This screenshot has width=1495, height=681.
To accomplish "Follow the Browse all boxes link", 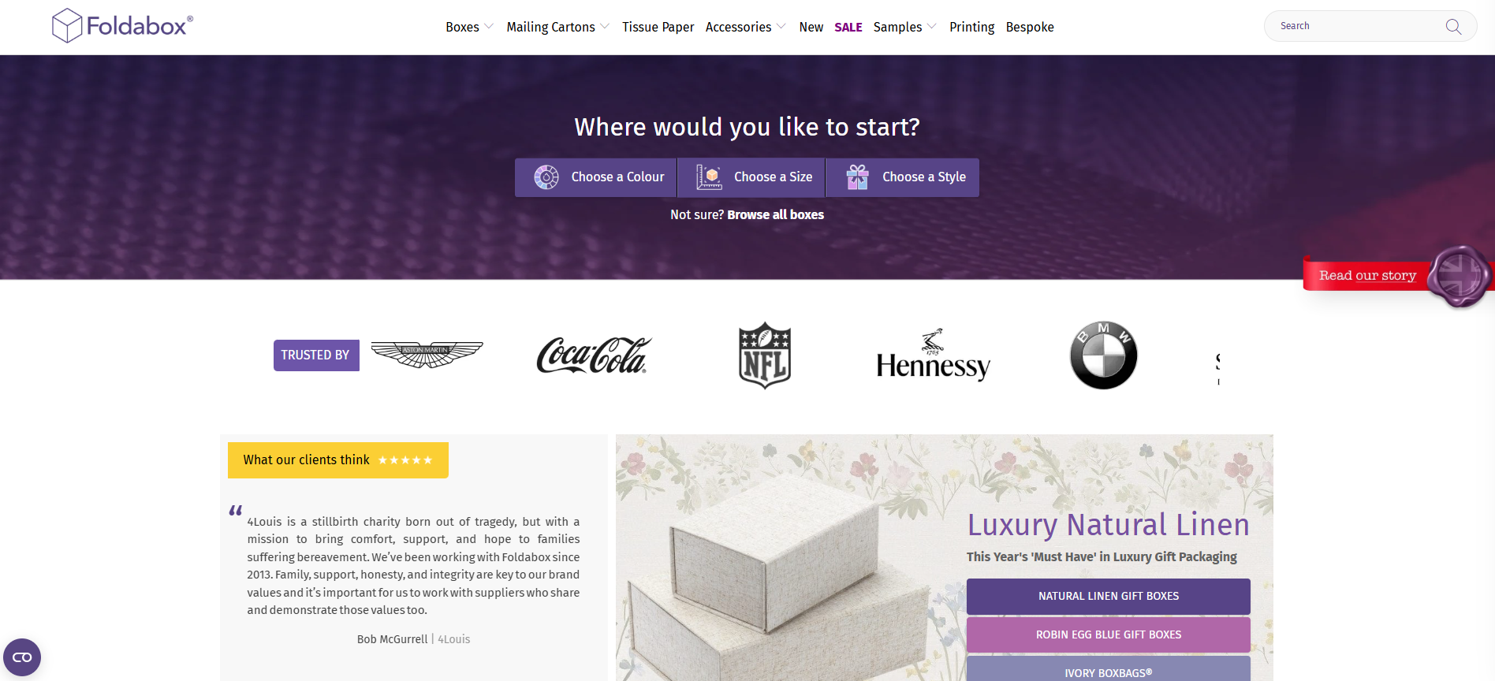I will tap(775, 214).
